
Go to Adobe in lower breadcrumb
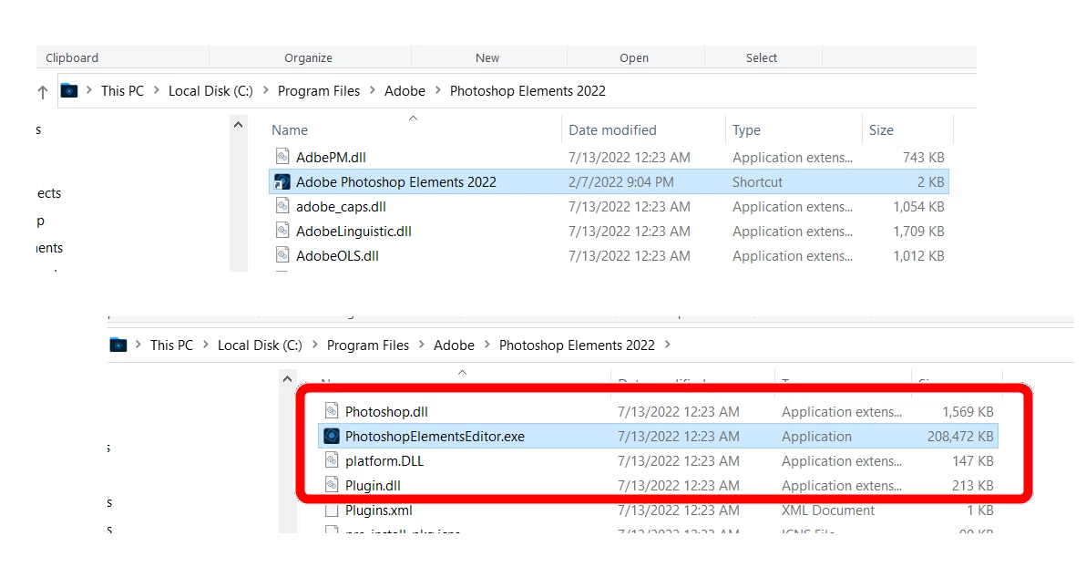pyautogui.click(x=454, y=345)
